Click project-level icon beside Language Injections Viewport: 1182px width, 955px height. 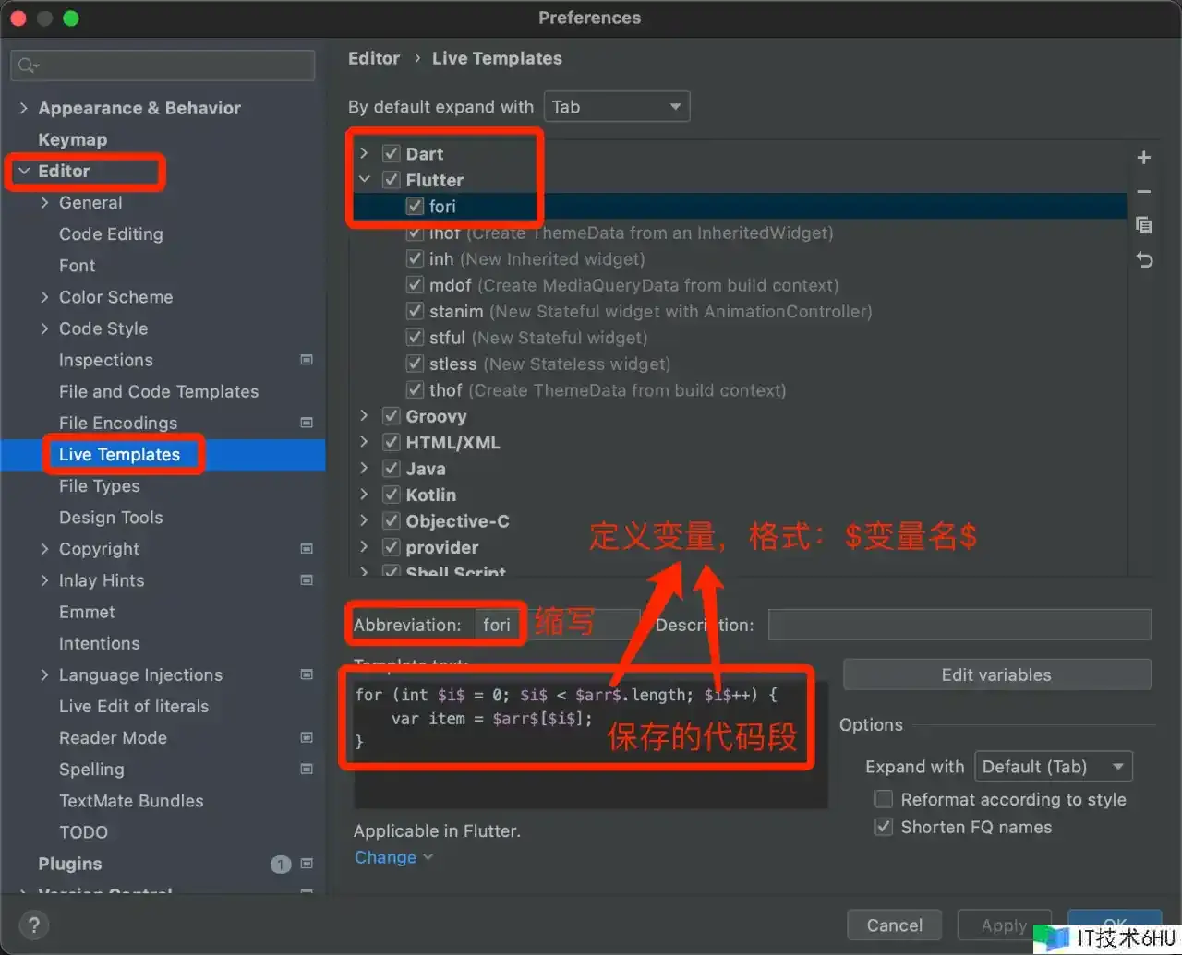point(307,674)
